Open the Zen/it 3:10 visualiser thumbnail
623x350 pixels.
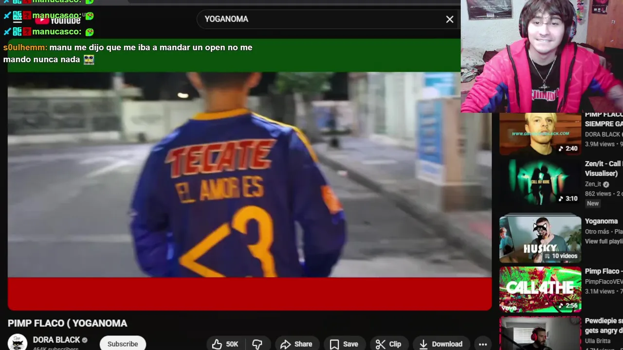pyautogui.click(x=540, y=182)
